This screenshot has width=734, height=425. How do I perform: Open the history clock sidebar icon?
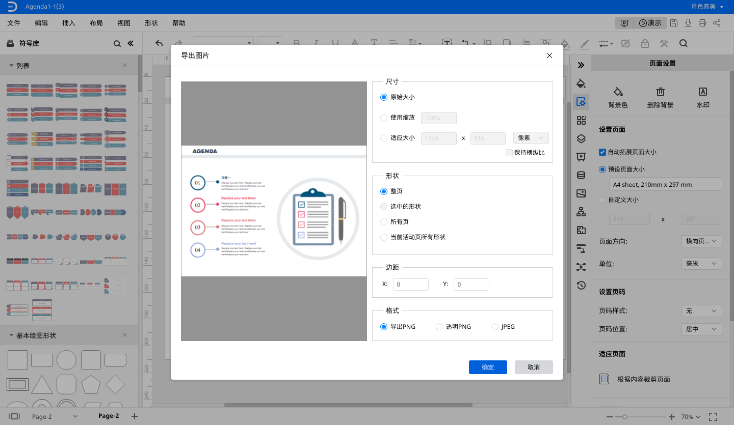click(x=581, y=285)
